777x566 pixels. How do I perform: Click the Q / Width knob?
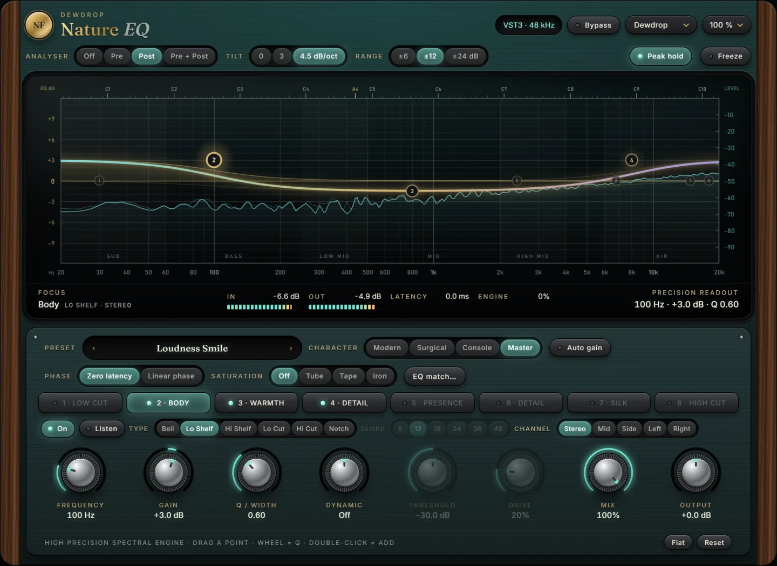click(x=257, y=473)
